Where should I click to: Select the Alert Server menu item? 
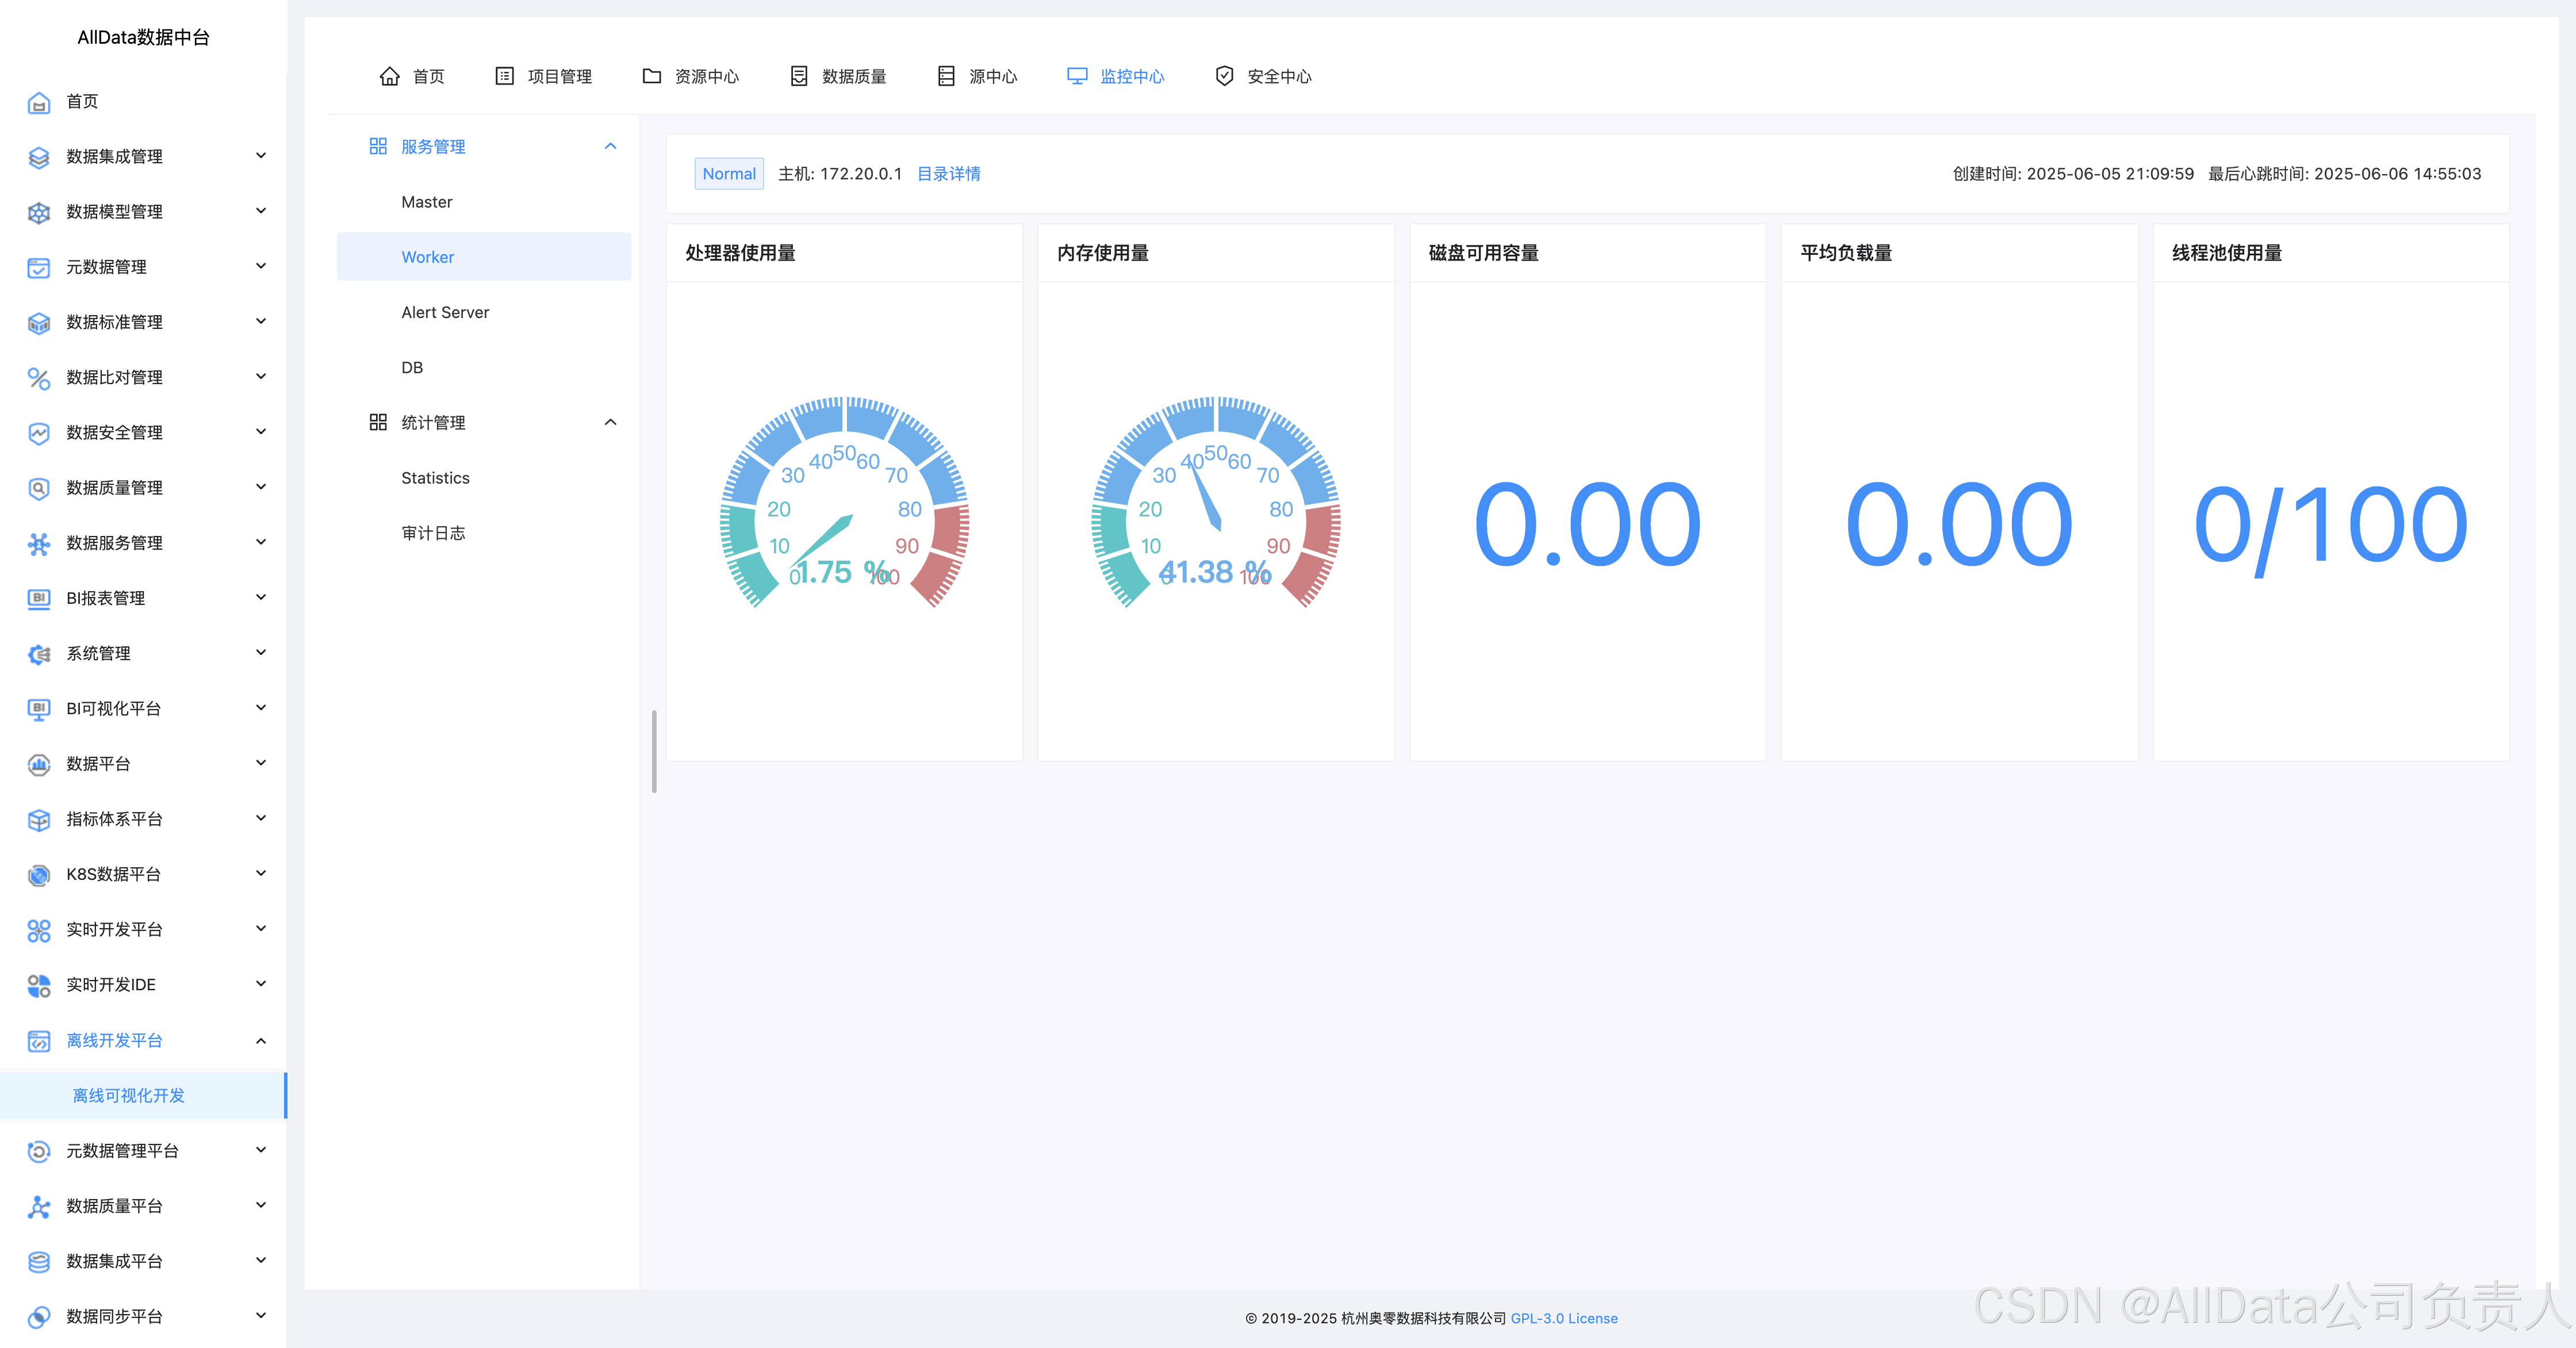point(484,312)
